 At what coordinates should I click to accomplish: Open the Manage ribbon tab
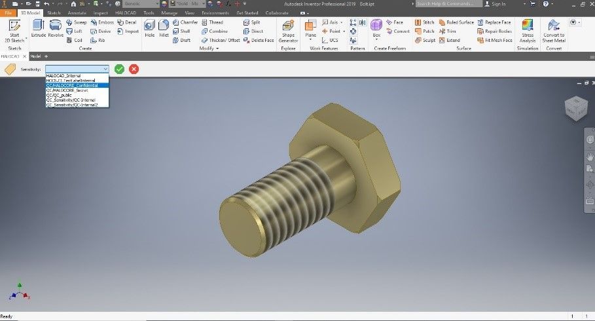point(170,13)
